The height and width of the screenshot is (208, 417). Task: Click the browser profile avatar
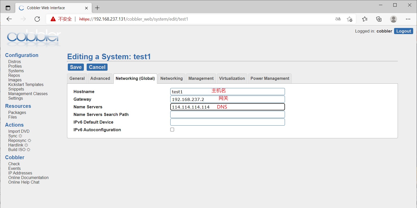394,19
